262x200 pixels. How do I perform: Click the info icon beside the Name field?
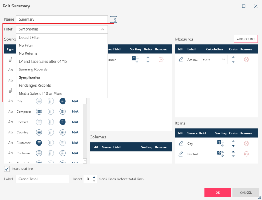[114, 20]
